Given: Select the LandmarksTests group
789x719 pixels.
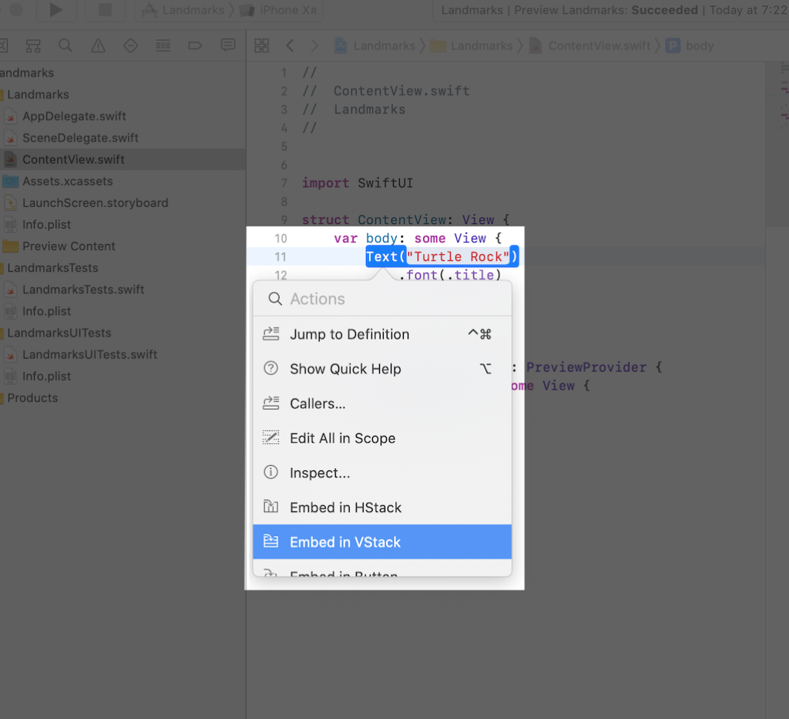Looking at the screenshot, I should pos(52,267).
